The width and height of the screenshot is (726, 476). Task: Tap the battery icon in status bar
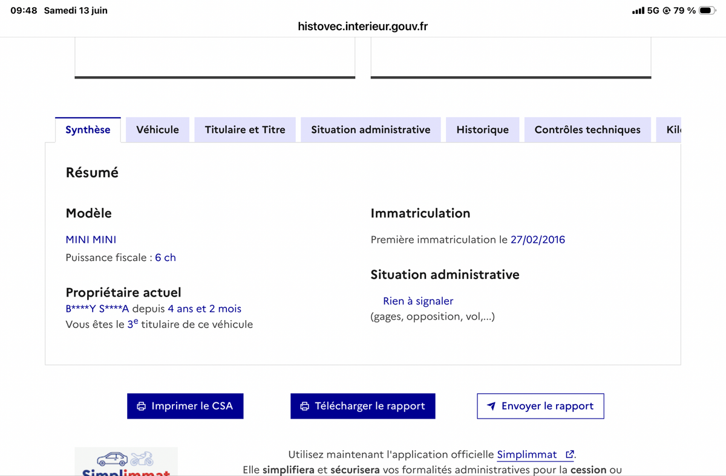point(707,11)
